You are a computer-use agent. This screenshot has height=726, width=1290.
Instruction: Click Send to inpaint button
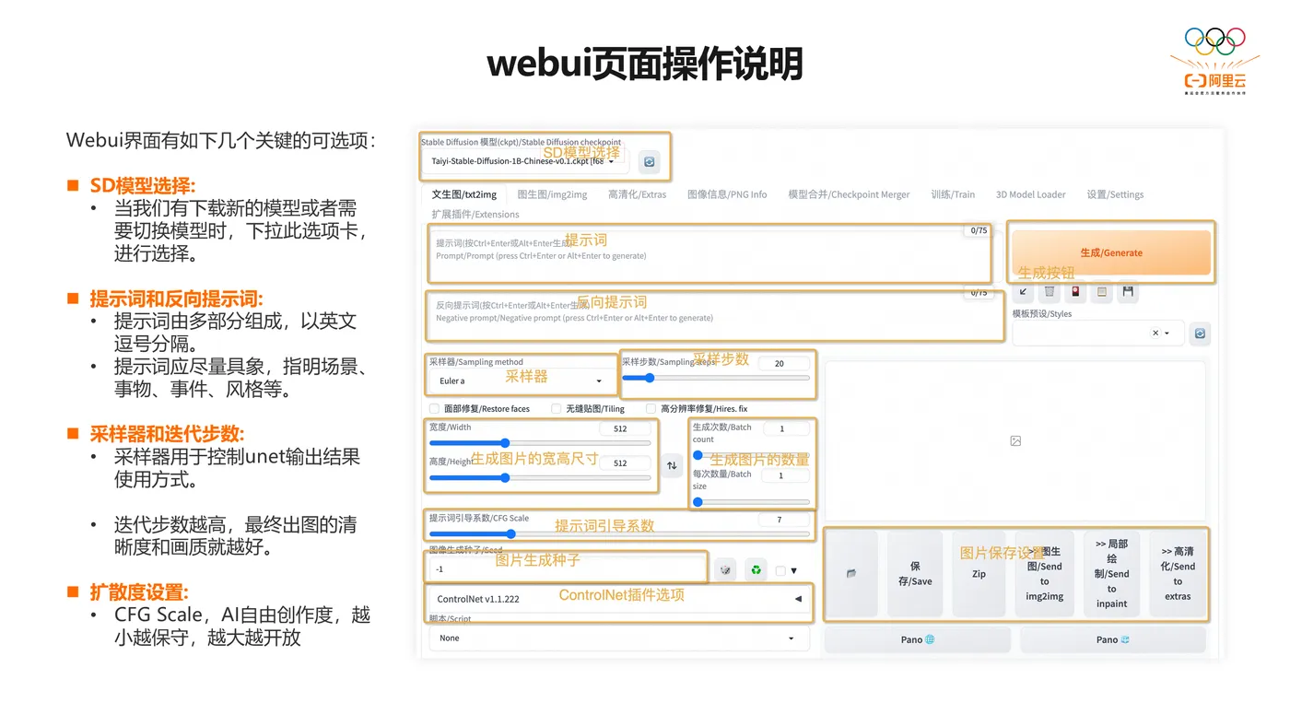1112,573
